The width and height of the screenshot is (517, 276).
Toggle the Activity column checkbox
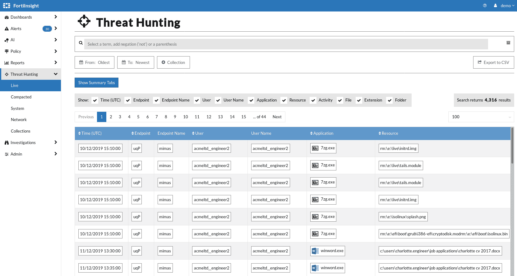313,100
